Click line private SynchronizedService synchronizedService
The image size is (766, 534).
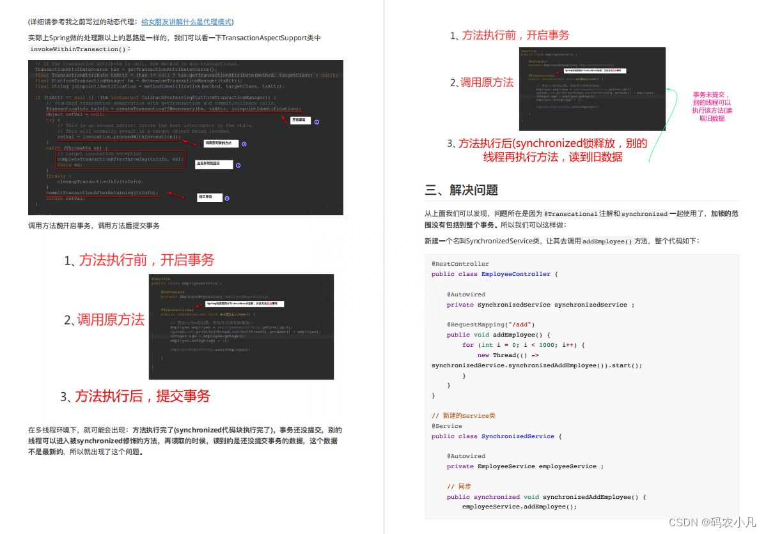click(x=540, y=305)
